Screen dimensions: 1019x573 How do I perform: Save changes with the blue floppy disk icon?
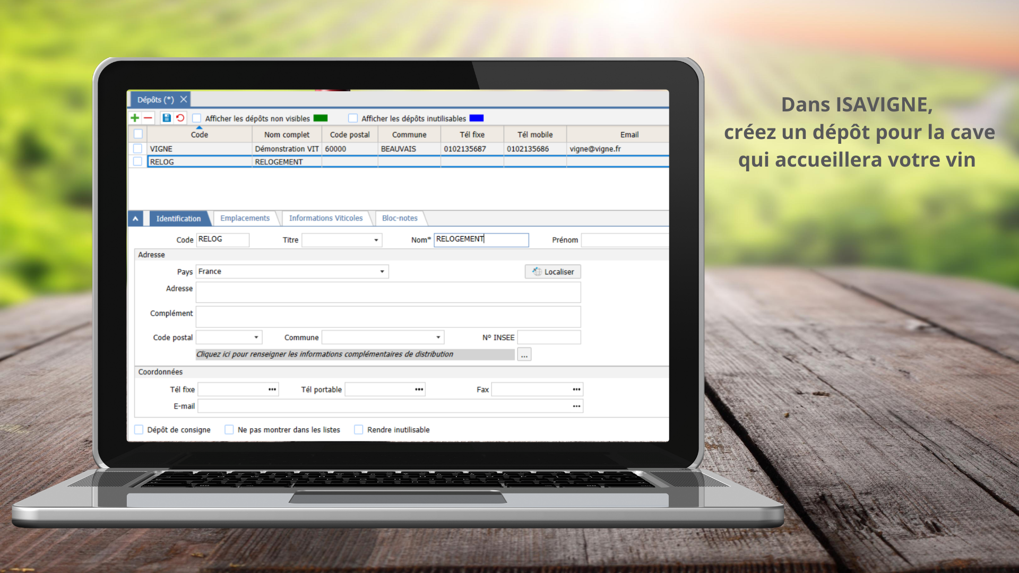(x=167, y=118)
